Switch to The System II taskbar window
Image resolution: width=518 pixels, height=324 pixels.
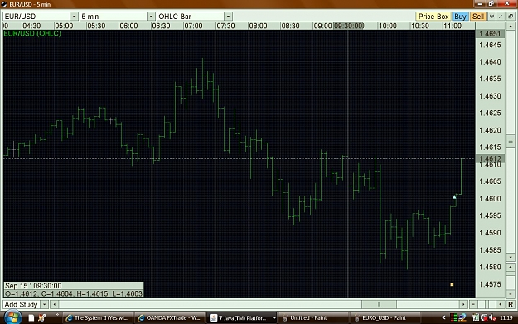[98, 317]
